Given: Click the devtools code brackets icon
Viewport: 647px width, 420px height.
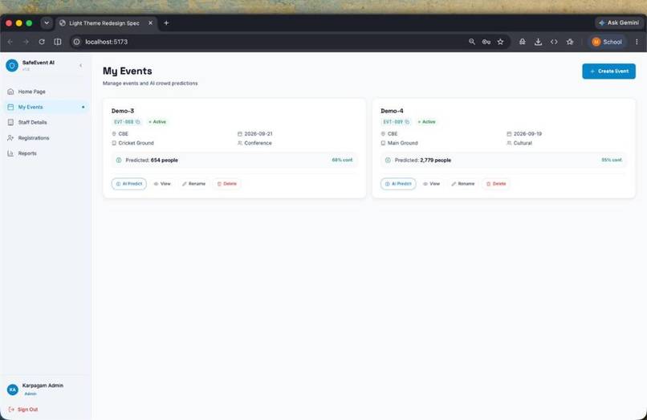Looking at the screenshot, I should pos(554,42).
